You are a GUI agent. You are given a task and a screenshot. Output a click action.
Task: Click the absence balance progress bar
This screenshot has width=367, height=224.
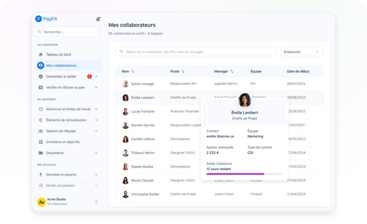[244, 174]
